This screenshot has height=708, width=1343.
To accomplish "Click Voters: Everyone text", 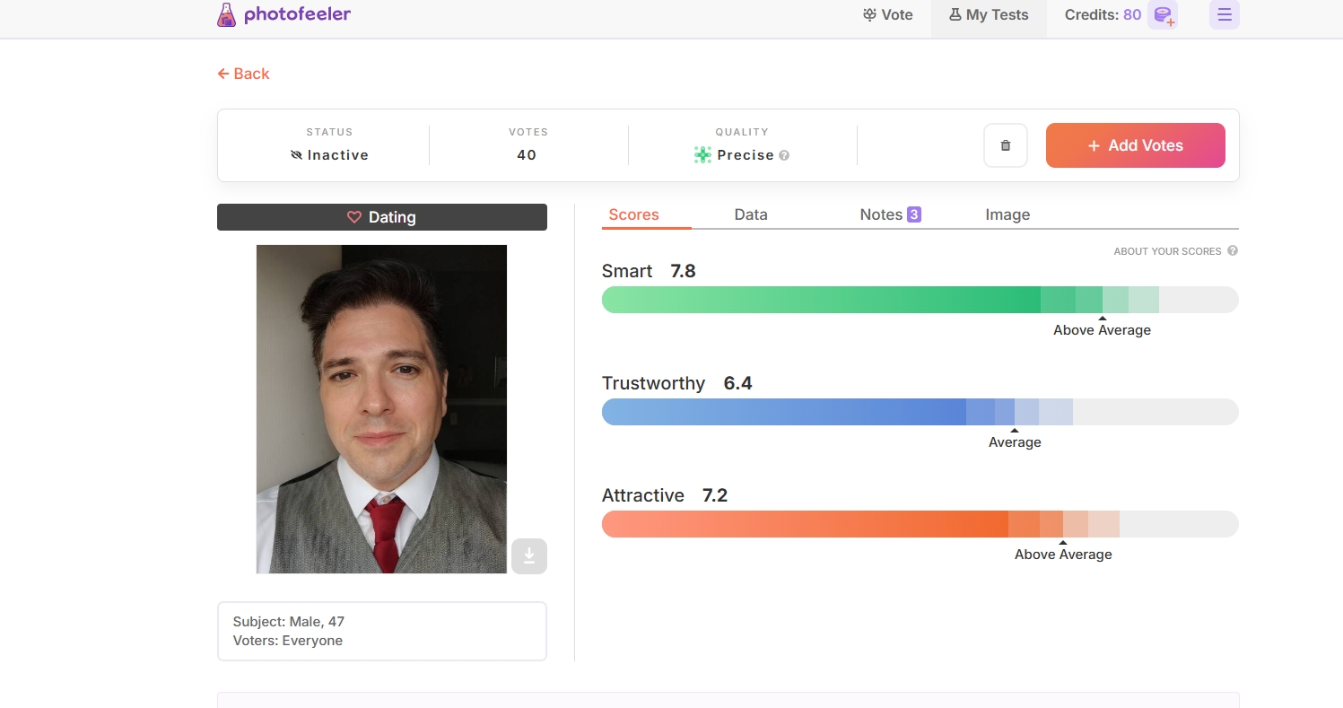I will coord(287,641).
